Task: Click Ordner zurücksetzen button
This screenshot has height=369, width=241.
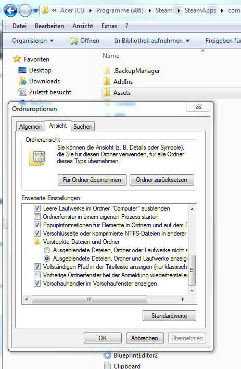Action: tap(161, 180)
